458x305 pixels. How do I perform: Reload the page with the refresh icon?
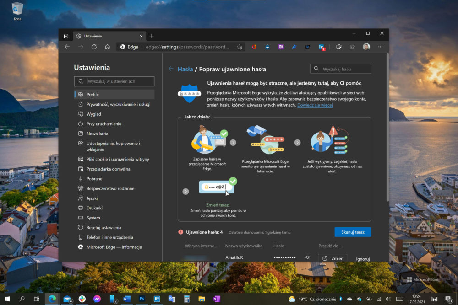[x=94, y=47]
